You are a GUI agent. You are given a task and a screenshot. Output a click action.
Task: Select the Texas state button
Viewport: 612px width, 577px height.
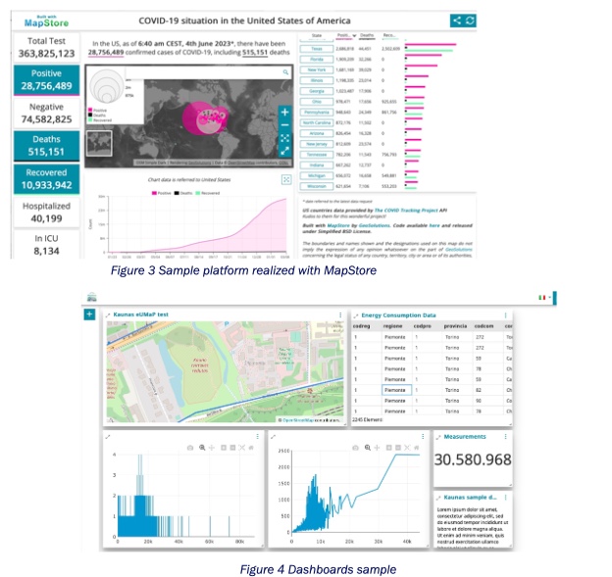tap(316, 47)
